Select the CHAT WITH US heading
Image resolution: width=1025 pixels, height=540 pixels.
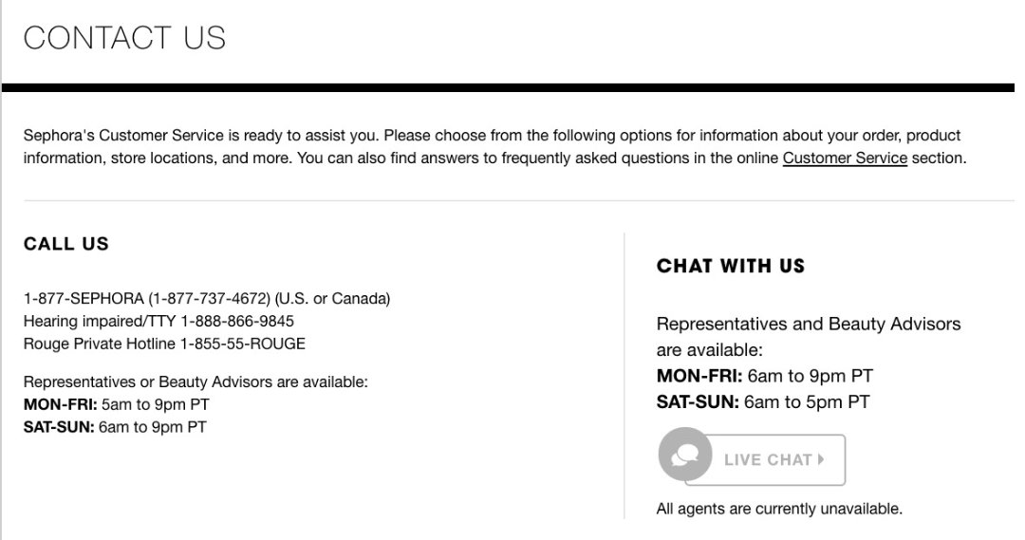(730, 267)
